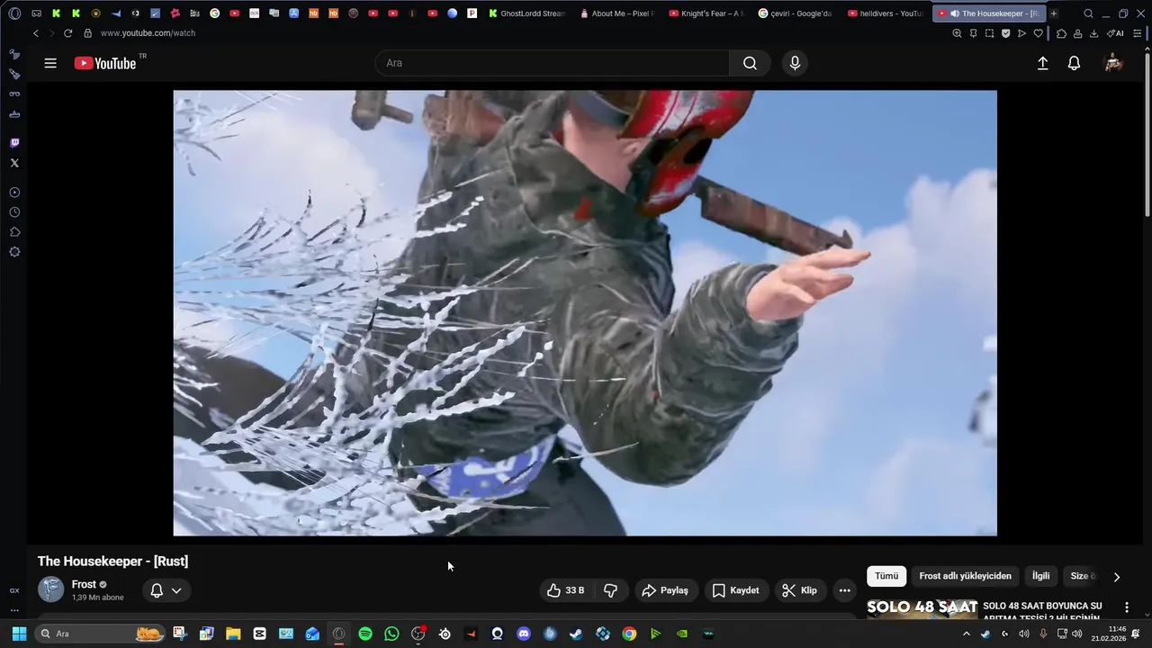Screen dimensions: 1152x648
Task: Save the video with the Kaydet button
Action: (x=736, y=590)
